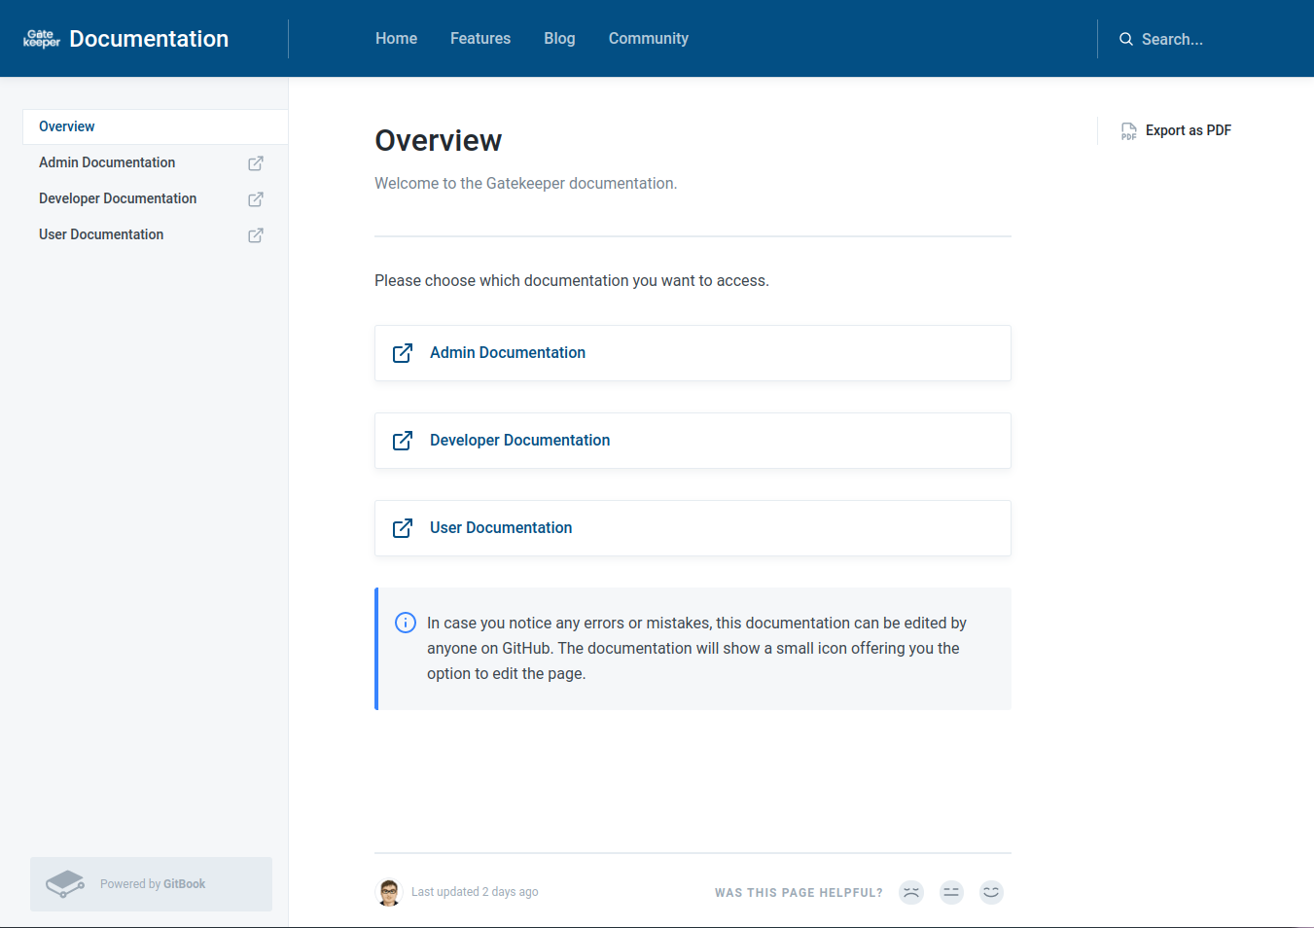Select the sad face feedback icon
Viewport: 1314px width, 928px height.
click(910, 892)
